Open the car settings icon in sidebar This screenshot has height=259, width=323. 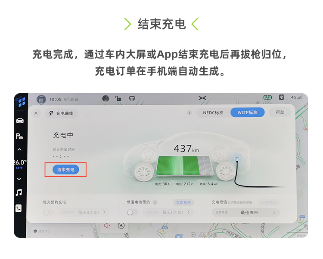click(20, 120)
